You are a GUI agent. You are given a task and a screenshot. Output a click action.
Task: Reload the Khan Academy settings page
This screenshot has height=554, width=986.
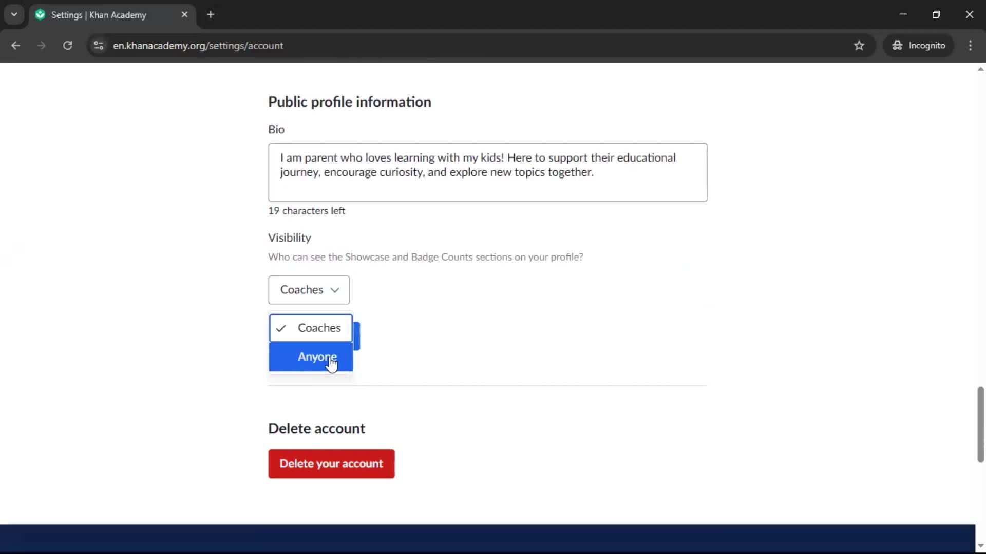[67, 45]
